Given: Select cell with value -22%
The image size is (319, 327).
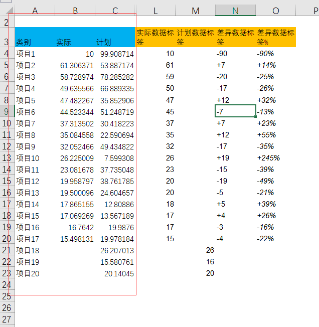Looking at the screenshot, I should [276, 239].
